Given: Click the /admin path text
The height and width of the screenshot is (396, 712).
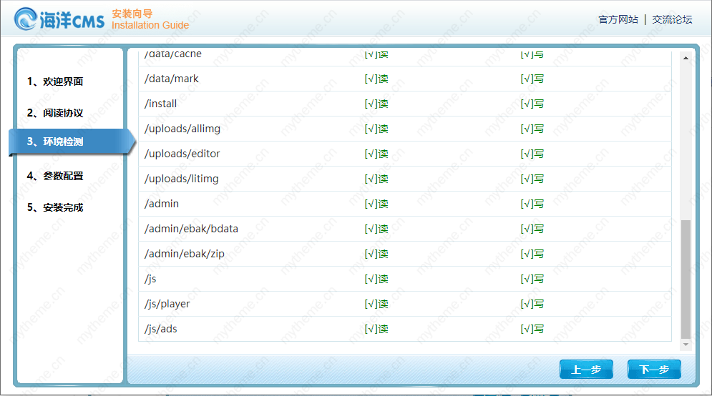Looking at the screenshot, I should coord(162,204).
